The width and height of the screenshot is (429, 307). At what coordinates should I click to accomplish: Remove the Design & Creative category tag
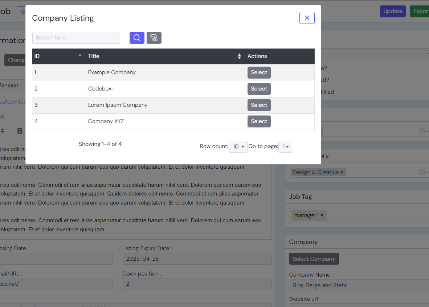(342, 172)
